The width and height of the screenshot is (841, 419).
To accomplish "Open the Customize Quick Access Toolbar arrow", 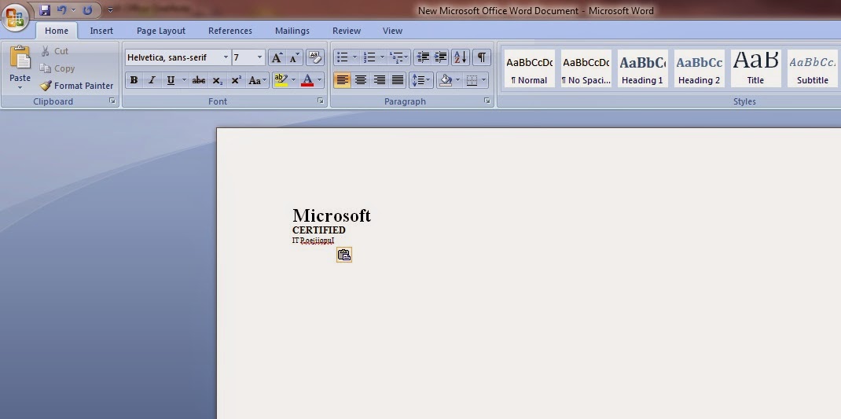I will (110, 9).
